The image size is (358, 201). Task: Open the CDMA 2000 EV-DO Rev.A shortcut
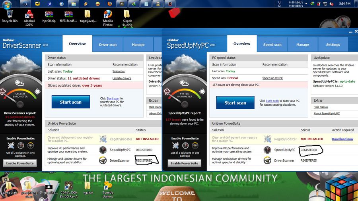click(x=68, y=189)
